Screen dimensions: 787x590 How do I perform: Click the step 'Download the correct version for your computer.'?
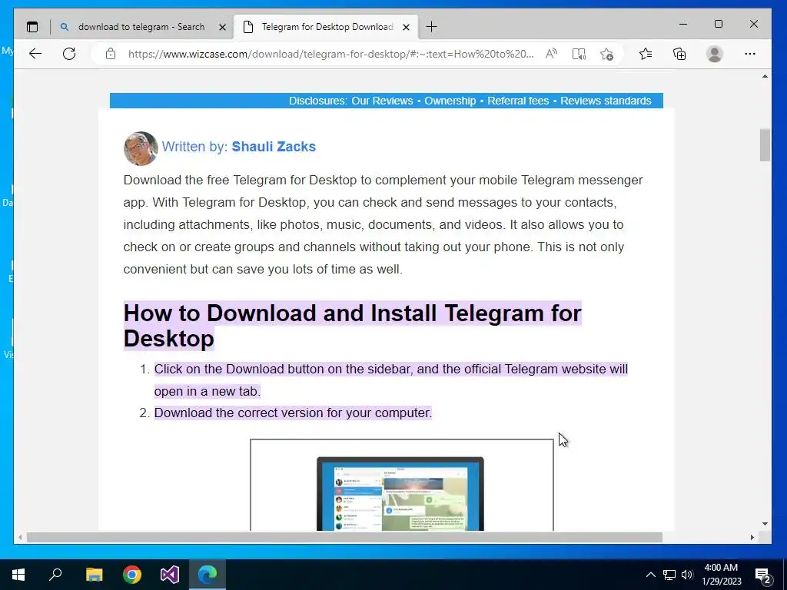point(293,413)
